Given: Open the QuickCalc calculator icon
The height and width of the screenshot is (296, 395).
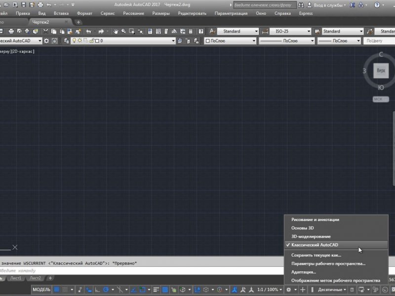Looking at the screenshot, I should (191, 31).
